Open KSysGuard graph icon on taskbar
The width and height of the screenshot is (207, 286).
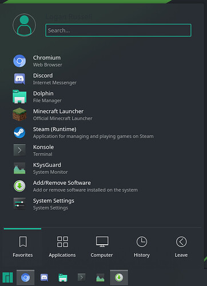[100, 277]
